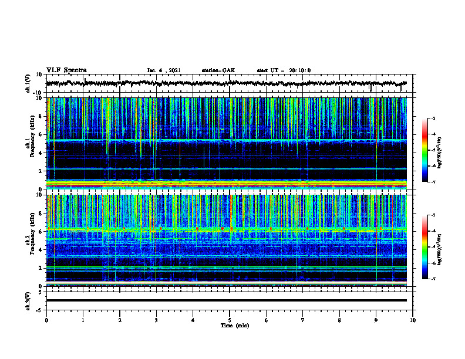
Task: Click the "start UT = 20:10:0" label
Action: coord(284,70)
